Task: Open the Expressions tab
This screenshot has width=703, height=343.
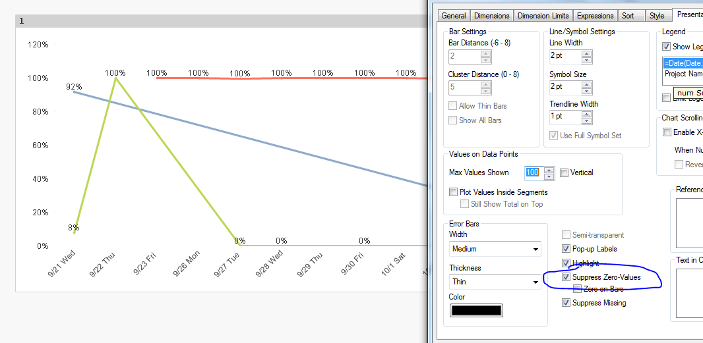Action: (595, 16)
